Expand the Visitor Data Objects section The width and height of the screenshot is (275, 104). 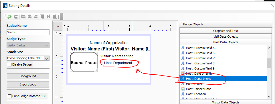225,102
